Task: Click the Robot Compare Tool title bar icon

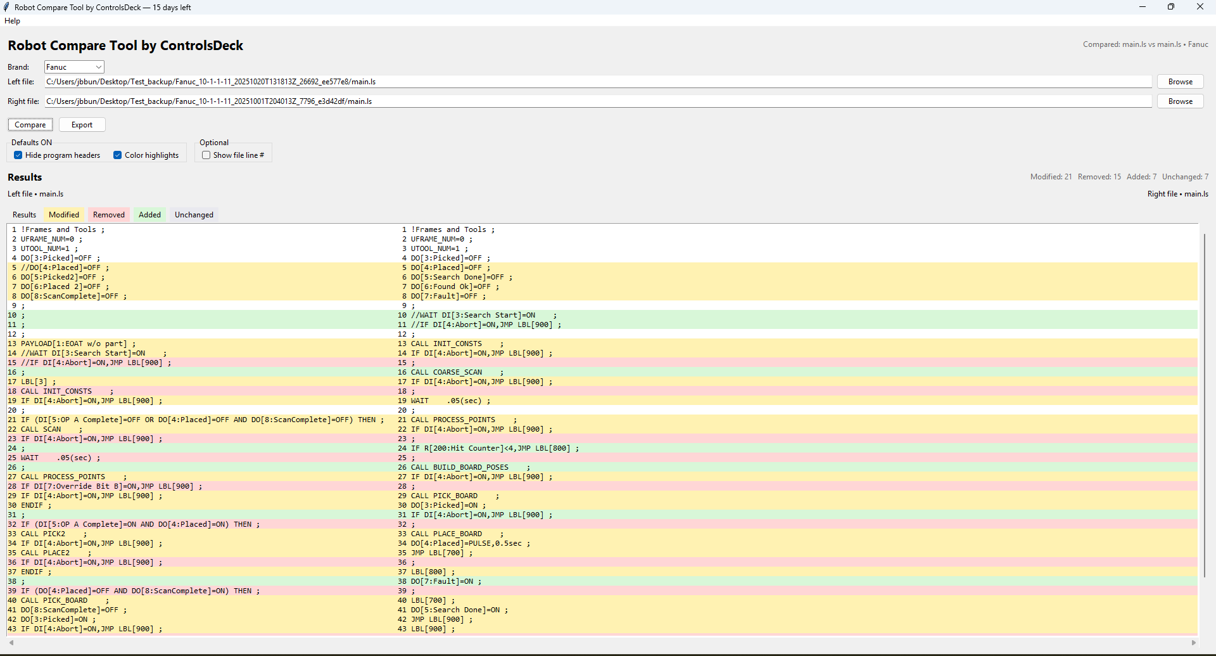Action: pos(7,7)
